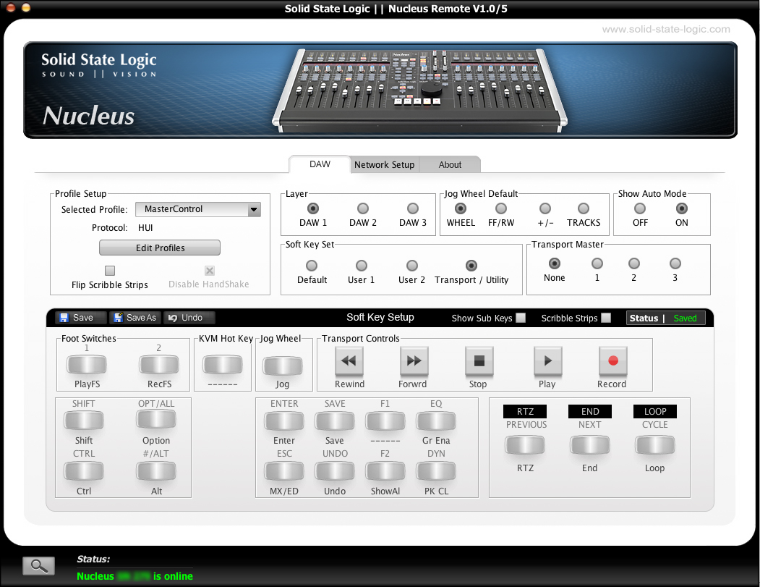Set jog wheel default to TRACKS
The width and height of the screenshot is (760, 587).
[584, 208]
